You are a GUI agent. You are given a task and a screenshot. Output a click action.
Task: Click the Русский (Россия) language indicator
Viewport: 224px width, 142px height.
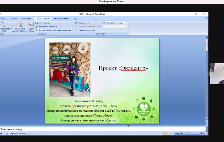coord(18,134)
